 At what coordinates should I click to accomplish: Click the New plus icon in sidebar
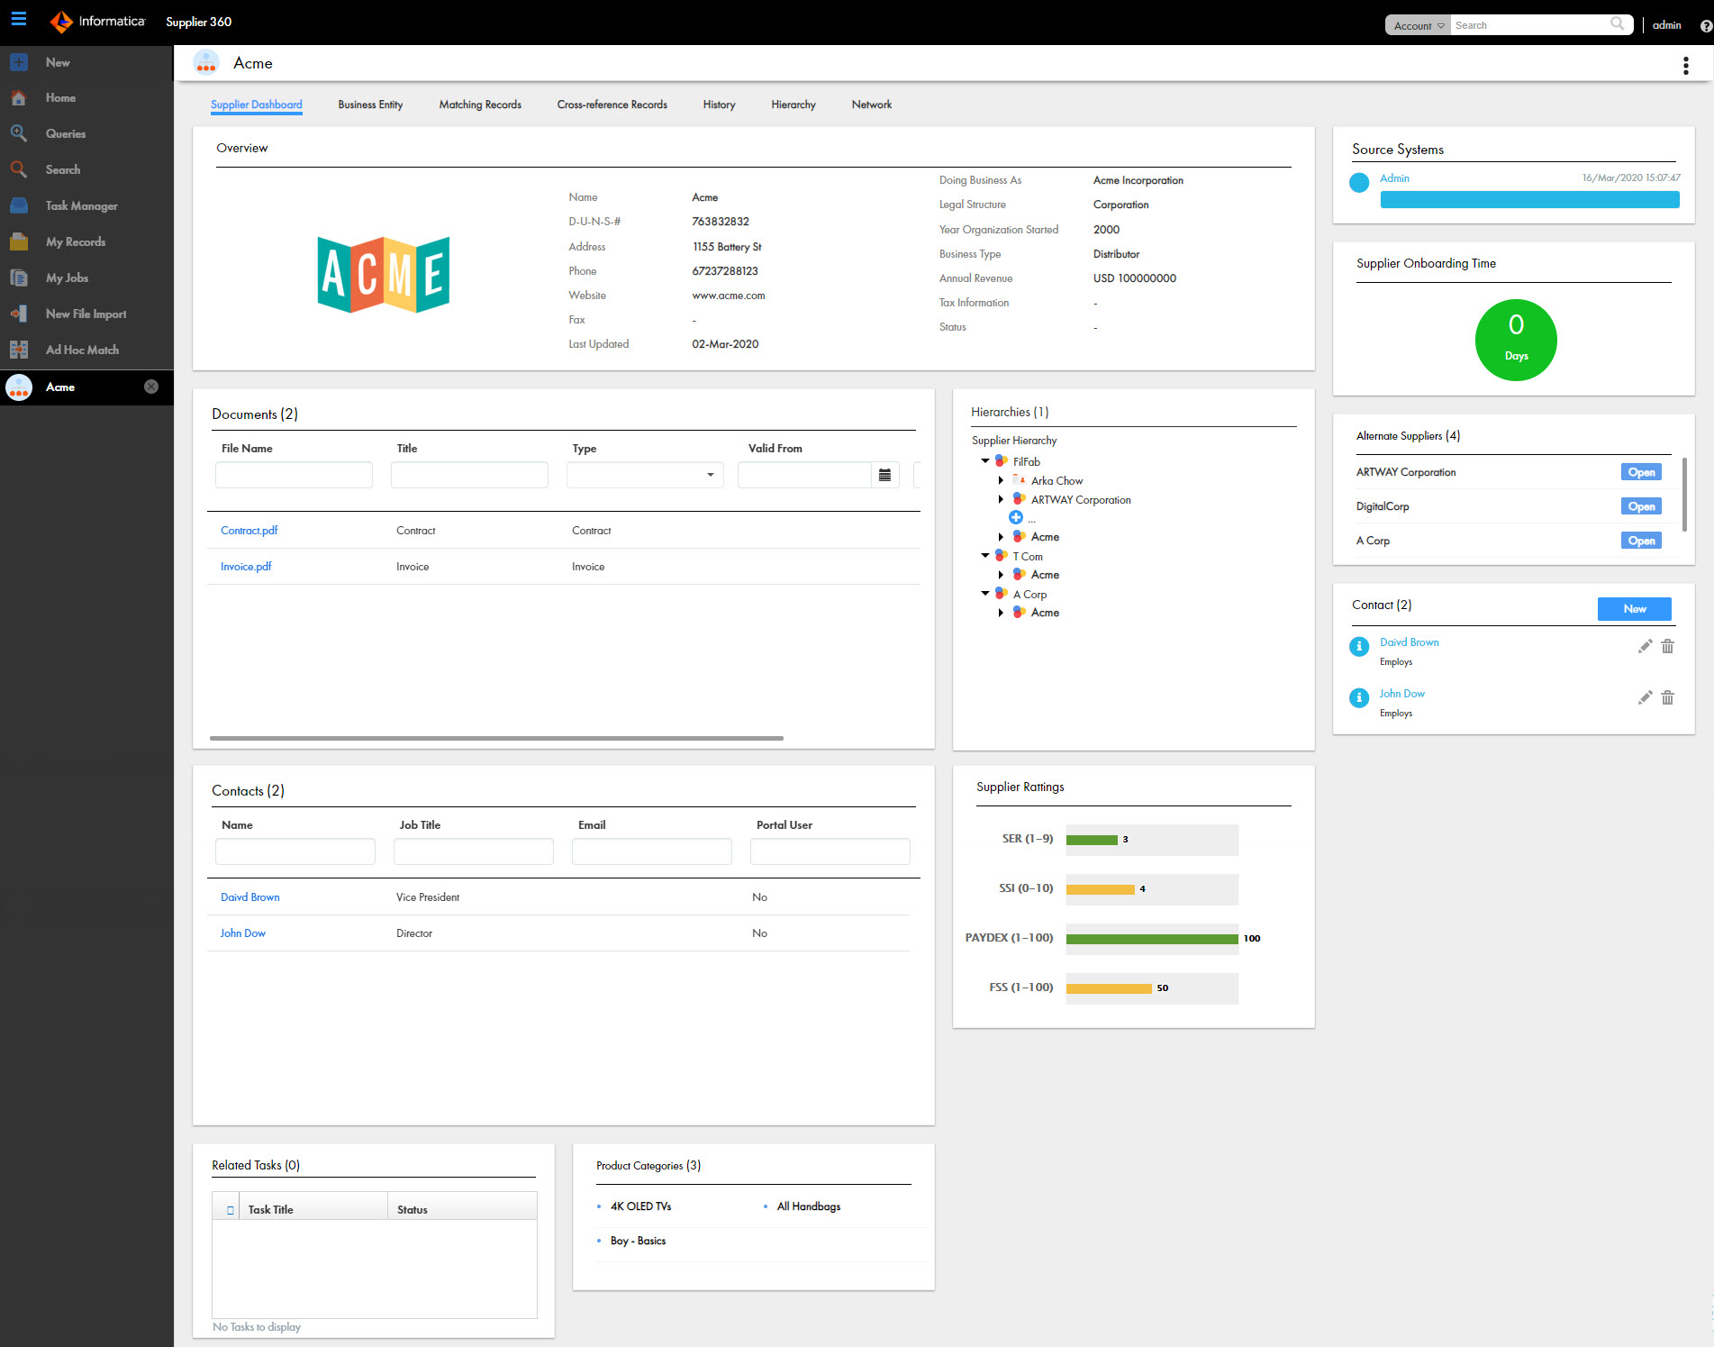click(x=19, y=62)
